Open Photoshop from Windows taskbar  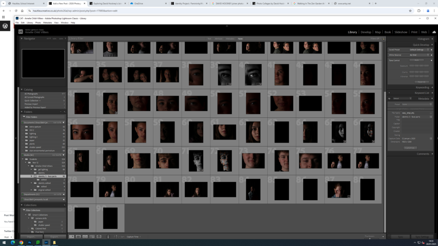coord(30,243)
